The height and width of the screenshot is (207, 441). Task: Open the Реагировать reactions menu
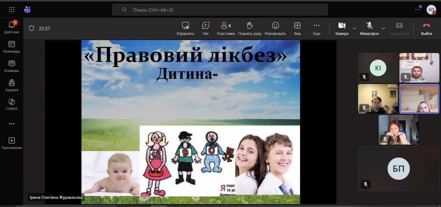(x=275, y=29)
